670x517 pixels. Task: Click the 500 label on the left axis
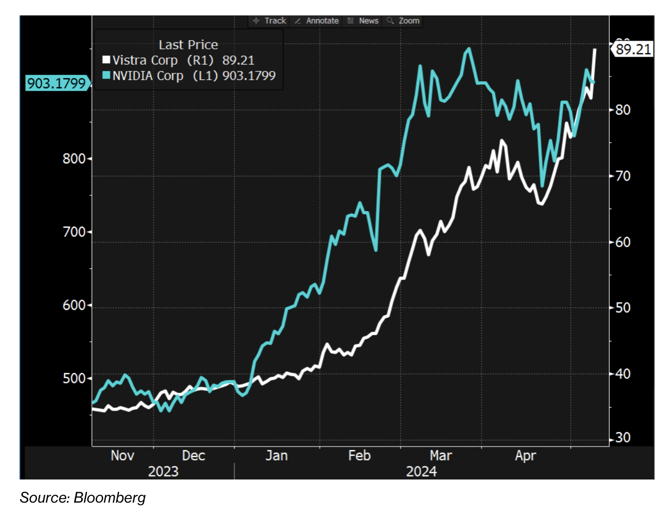pos(74,378)
